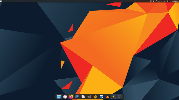Open Audacity headphones icon in dock
Image resolution: width=179 pixels, height=100 pixels.
[x=107, y=97]
